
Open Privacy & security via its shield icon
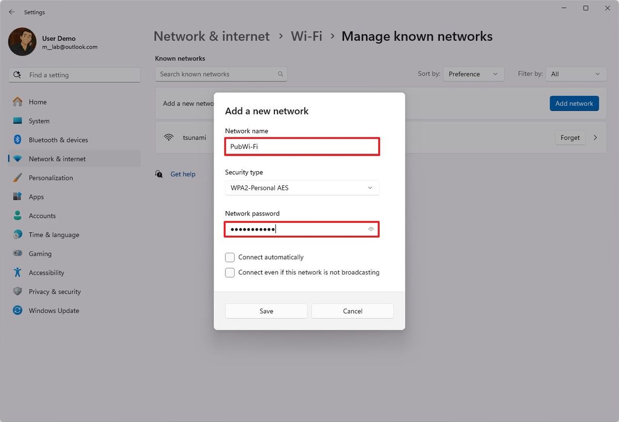[19, 291]
